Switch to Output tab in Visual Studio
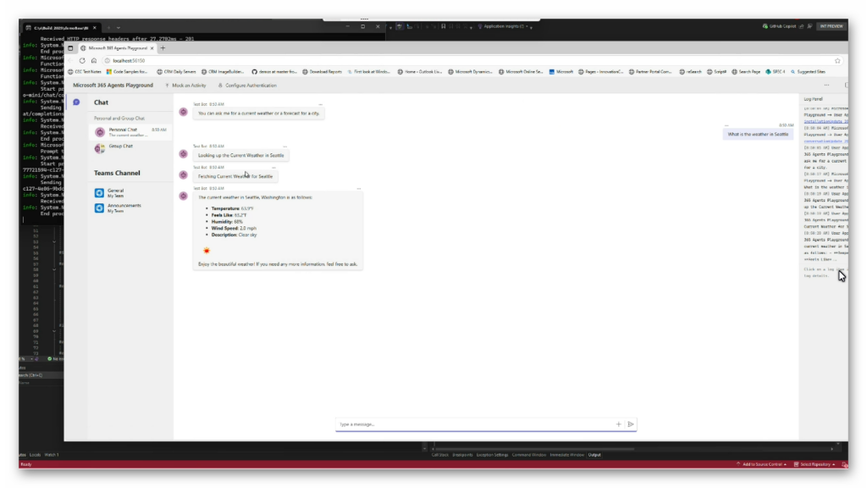This screenshot has height=488, width=867. point(594,455)
